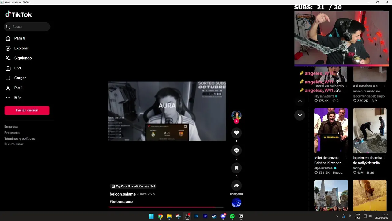Open the volume tray icon
Image resolution: width=392 pixels, height=221 pixels.
[x=370, y=216]
